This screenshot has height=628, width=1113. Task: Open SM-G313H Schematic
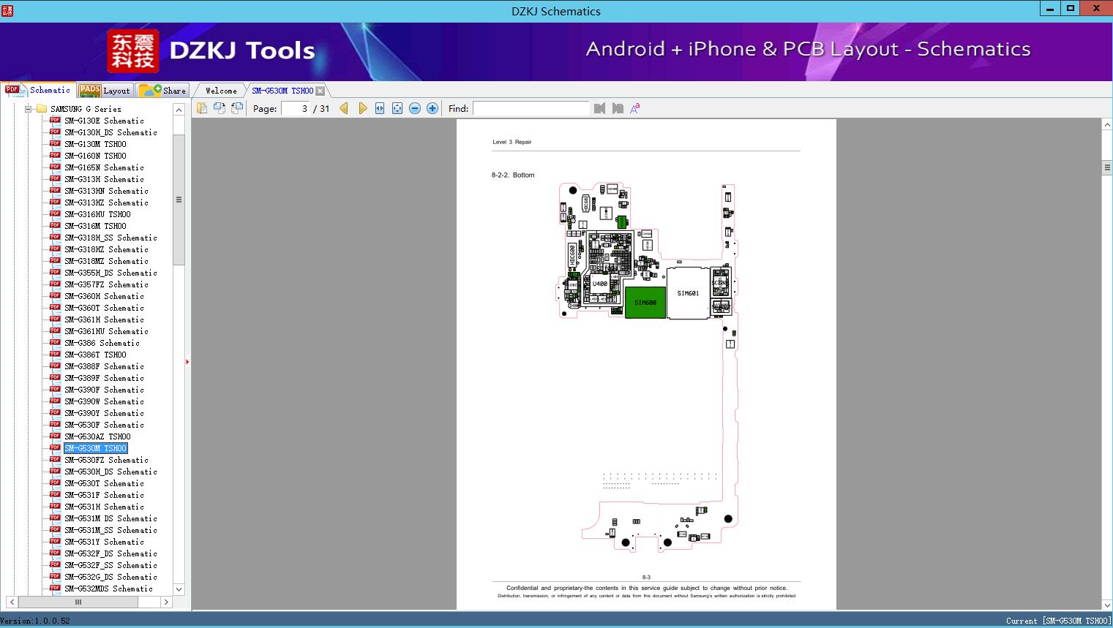point(104,179)
